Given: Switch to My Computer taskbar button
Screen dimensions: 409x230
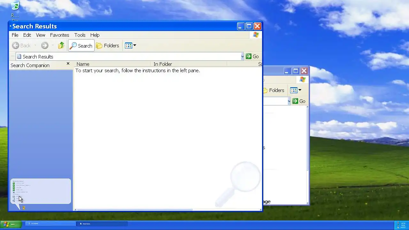Looking at the screenshot, I should (x=51, y=224).
